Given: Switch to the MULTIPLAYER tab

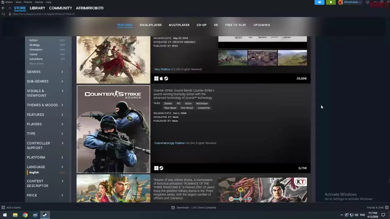Looking at the screenshot, I should pos(179,25).
